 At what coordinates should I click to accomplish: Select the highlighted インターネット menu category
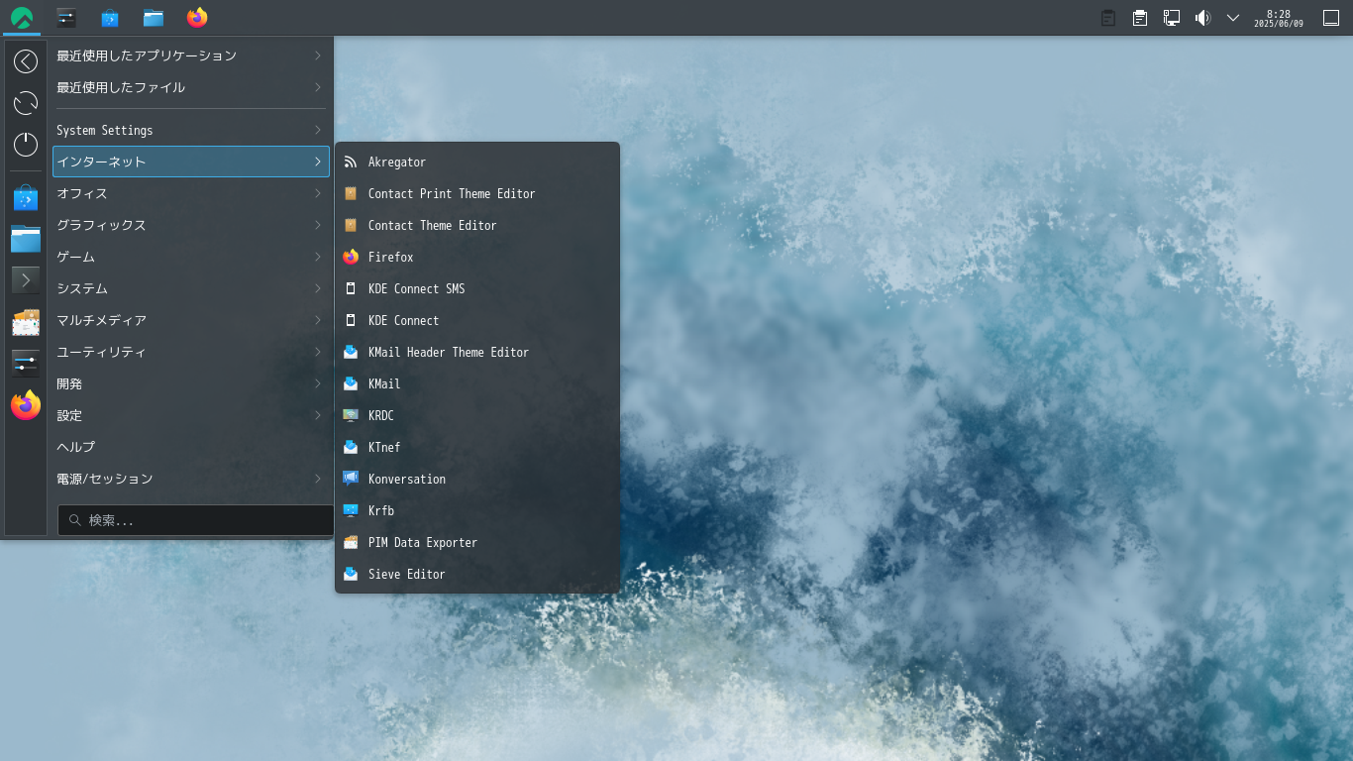pos(191,162)
